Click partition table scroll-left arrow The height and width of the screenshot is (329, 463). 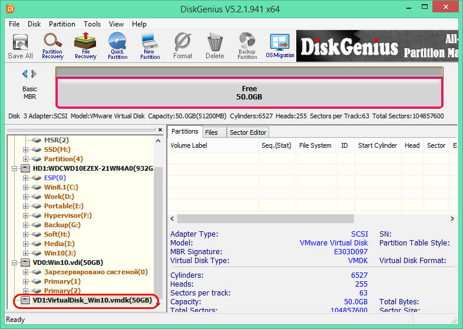(172, 218)
